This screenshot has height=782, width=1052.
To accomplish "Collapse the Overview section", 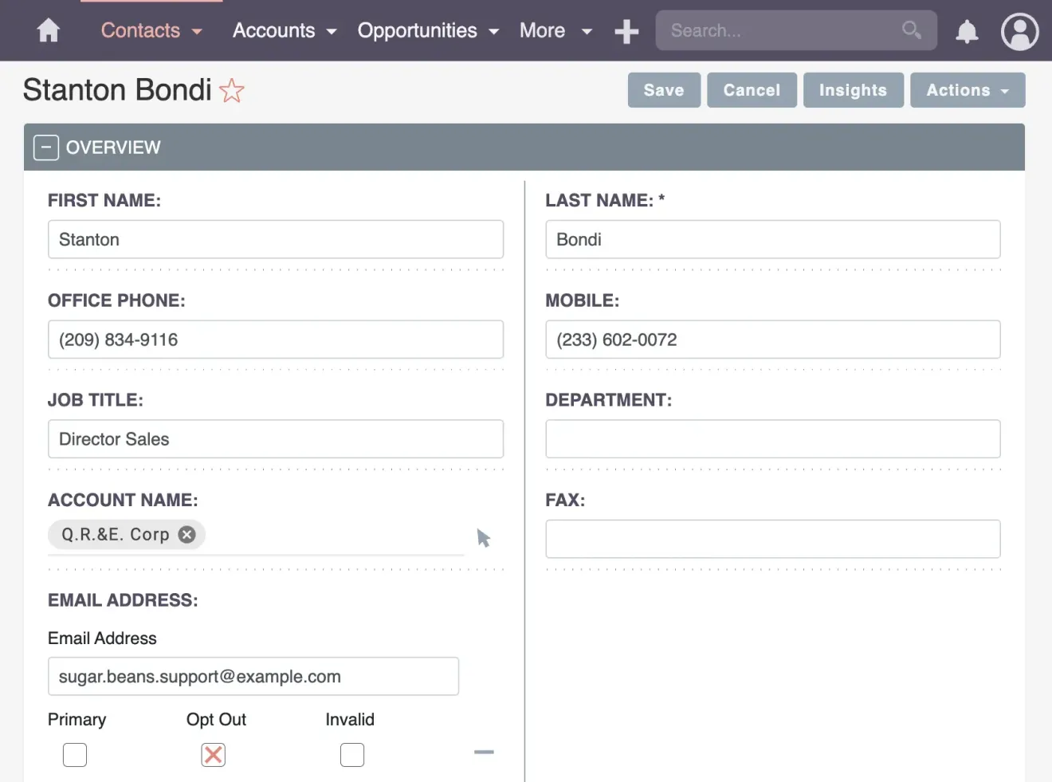I will pos(45,147).
